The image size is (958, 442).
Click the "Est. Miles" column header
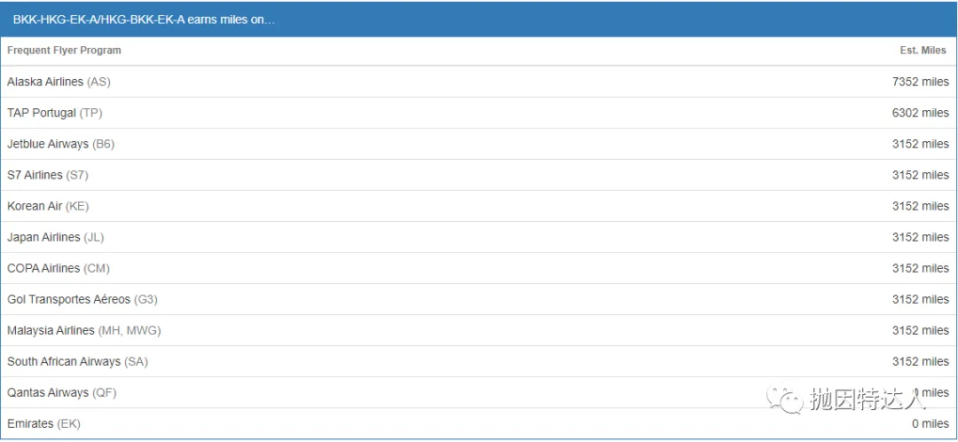(x=923, y=50)
